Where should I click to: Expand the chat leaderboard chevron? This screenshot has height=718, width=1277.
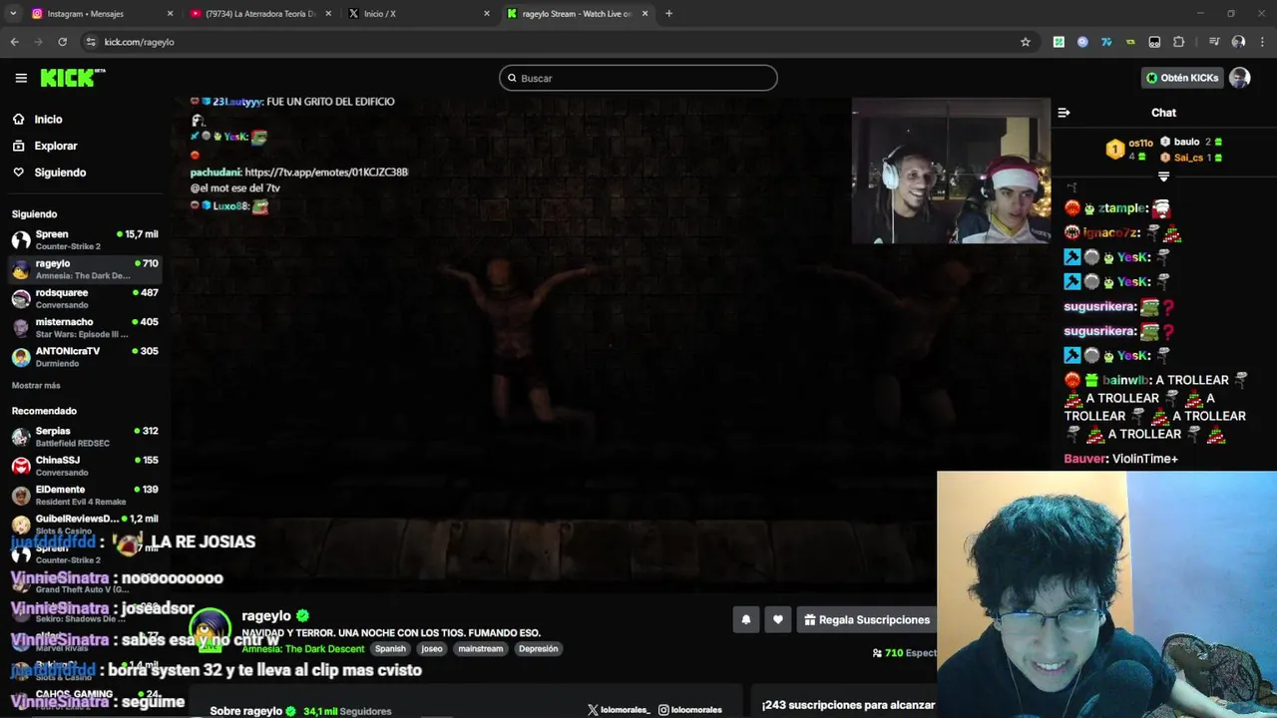tap(1163, 177)
